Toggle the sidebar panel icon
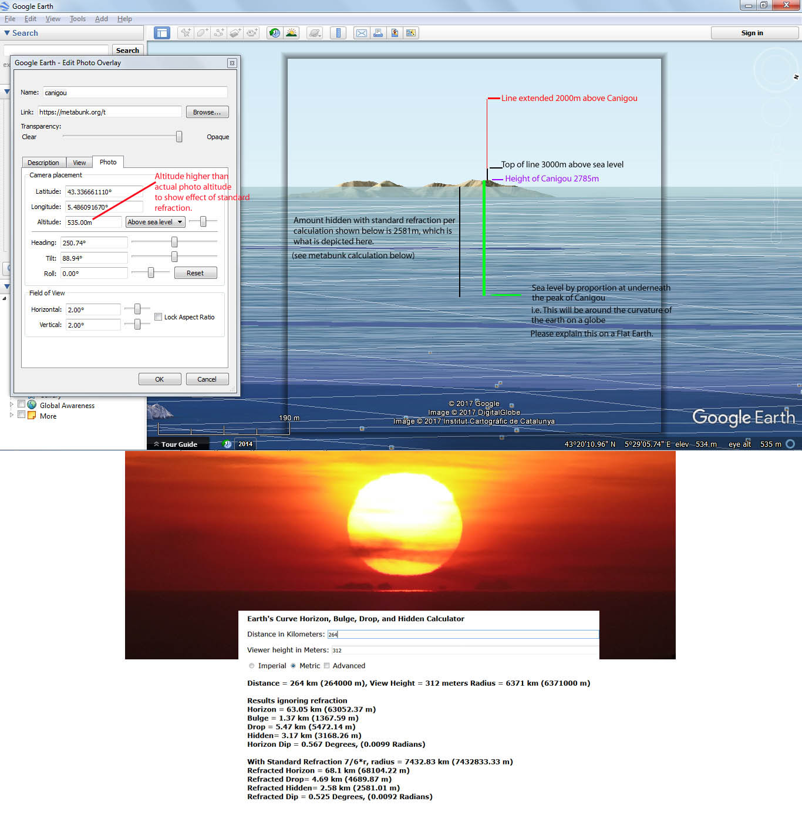 162,33
